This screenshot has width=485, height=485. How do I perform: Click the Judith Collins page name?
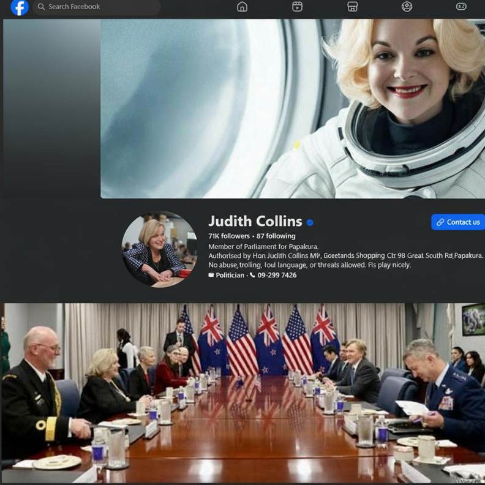point(255,221)
